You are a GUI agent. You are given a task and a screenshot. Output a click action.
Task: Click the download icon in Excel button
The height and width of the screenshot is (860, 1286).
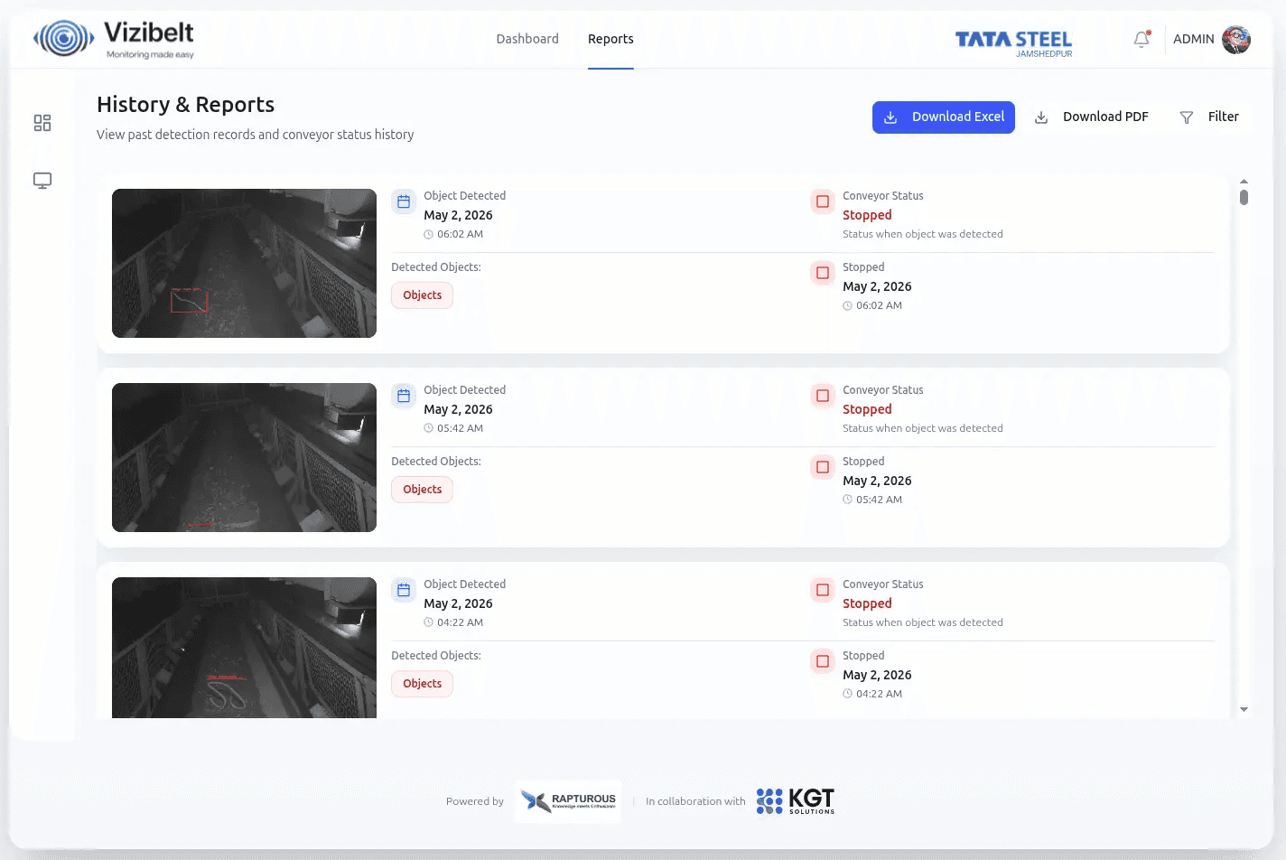point(890,117)
